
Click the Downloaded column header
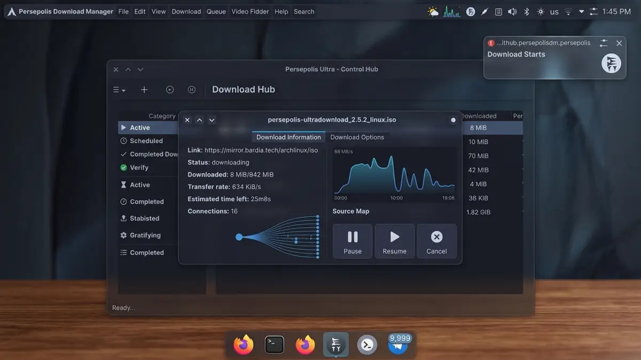479,116
